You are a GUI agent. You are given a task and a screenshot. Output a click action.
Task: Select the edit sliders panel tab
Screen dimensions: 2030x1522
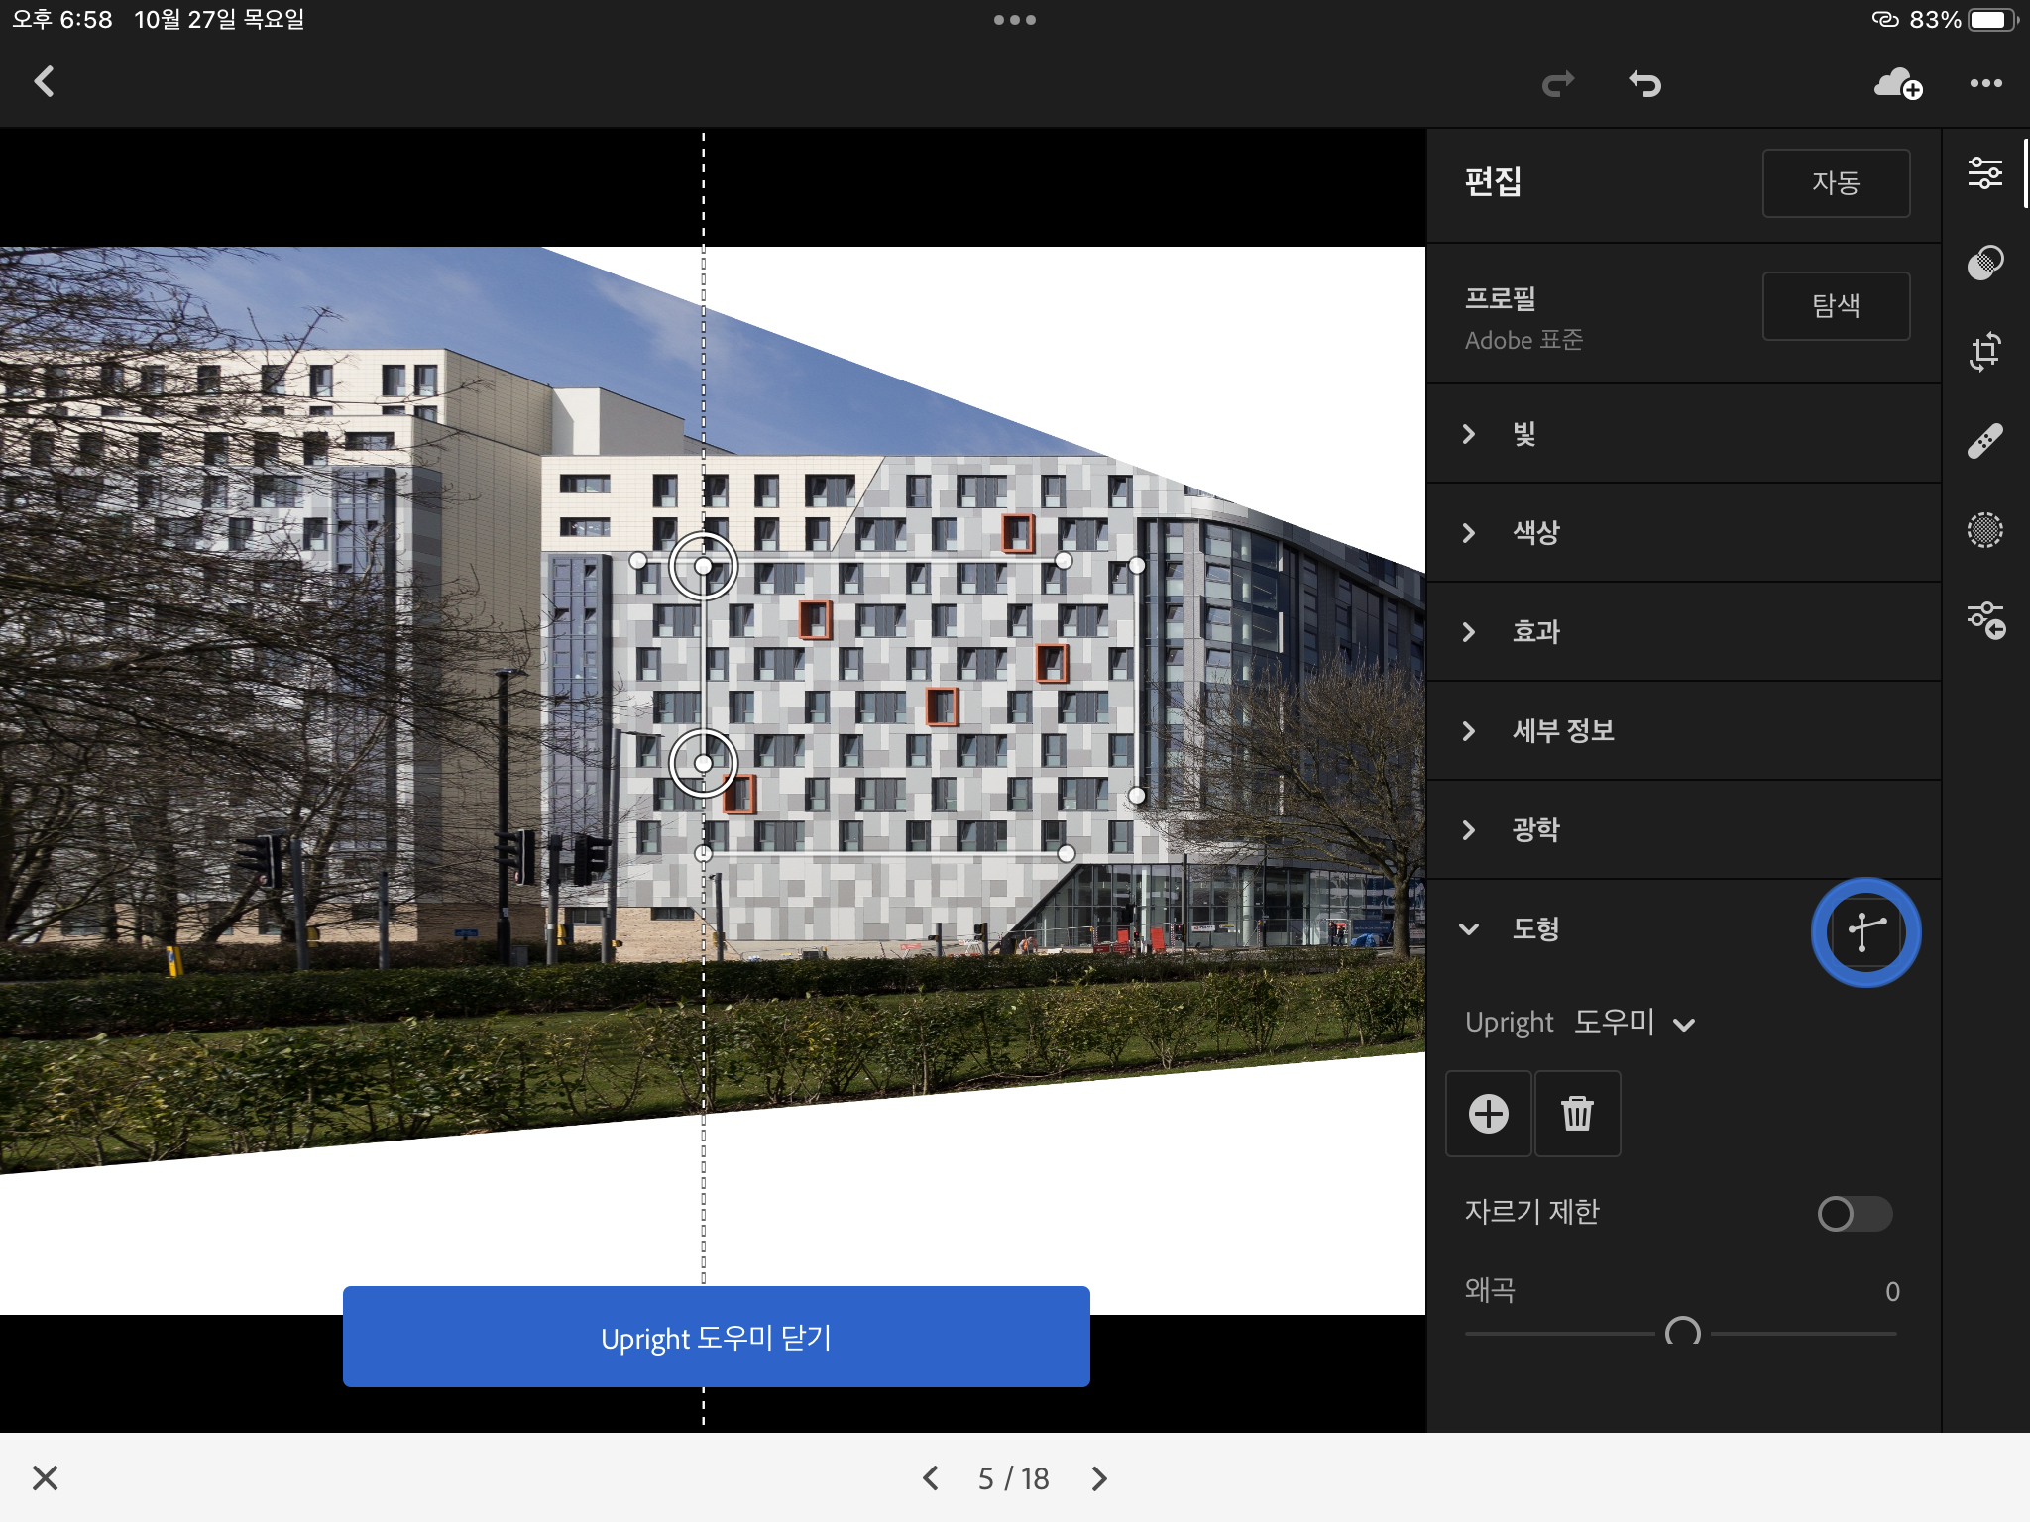click(1984, 173)
